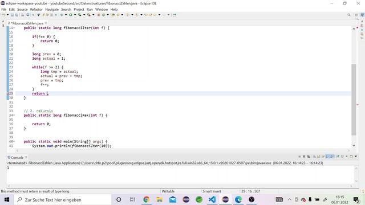Open the Refactor menu
This screenshot has height=205, width=365.
[x=36, y=9]
